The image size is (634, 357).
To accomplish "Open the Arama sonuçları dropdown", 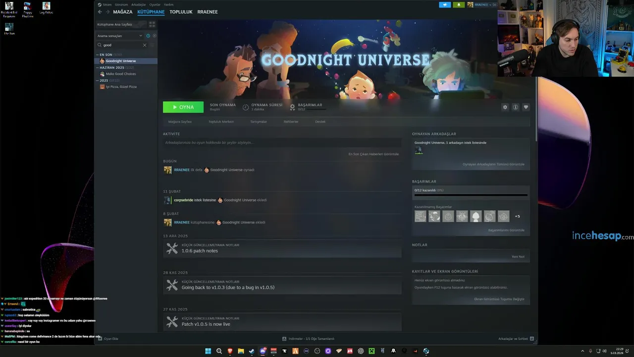I will (120, 36).
